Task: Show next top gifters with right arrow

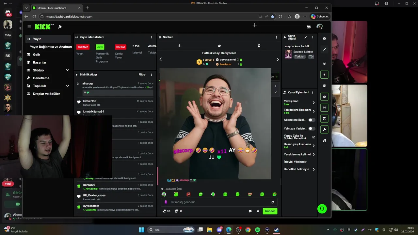Action: click(278, 59)
